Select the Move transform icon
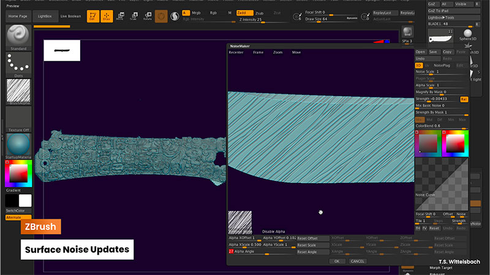Viewport: 490px width, 275px height. 121,16
